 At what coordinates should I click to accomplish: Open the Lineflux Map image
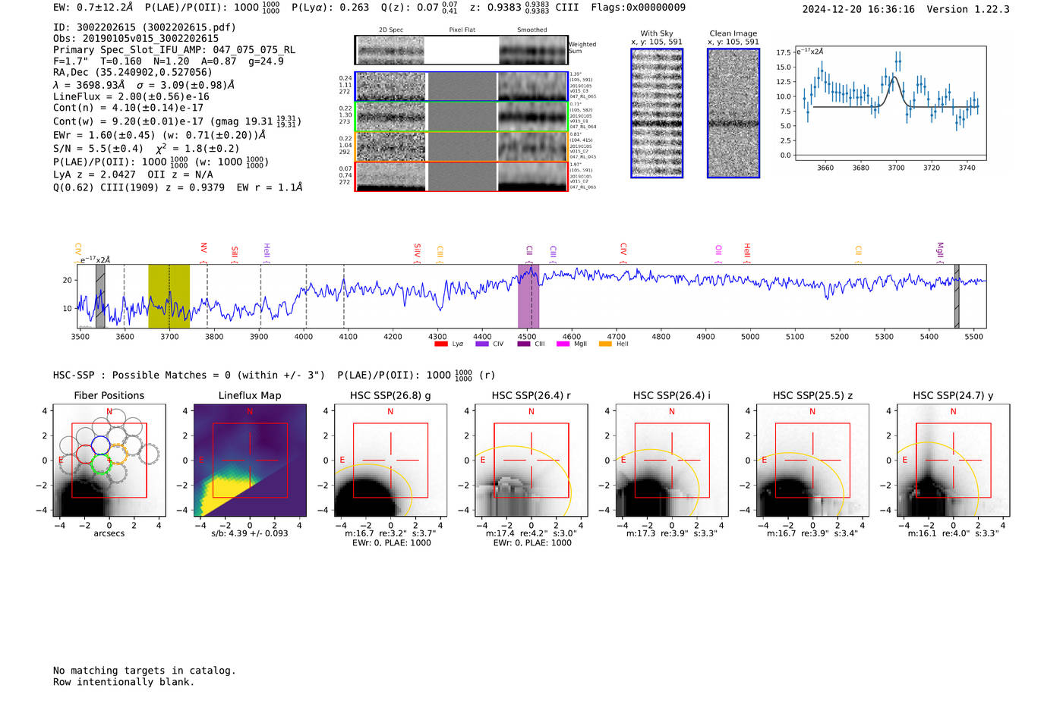[x=250, y=461]
